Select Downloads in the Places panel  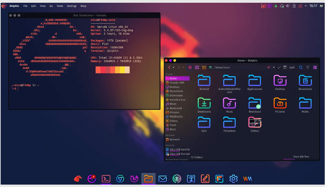point(176,95)
